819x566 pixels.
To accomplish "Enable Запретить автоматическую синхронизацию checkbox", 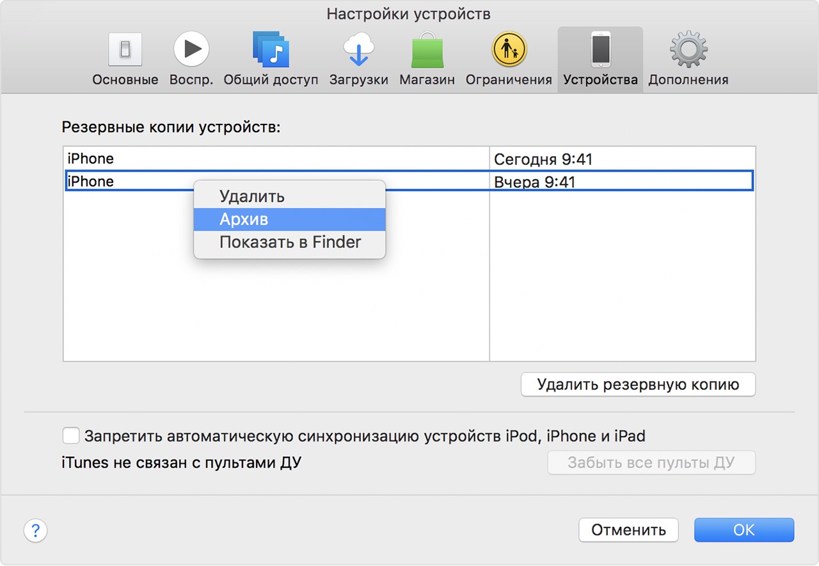I will [x=70, y=436].
